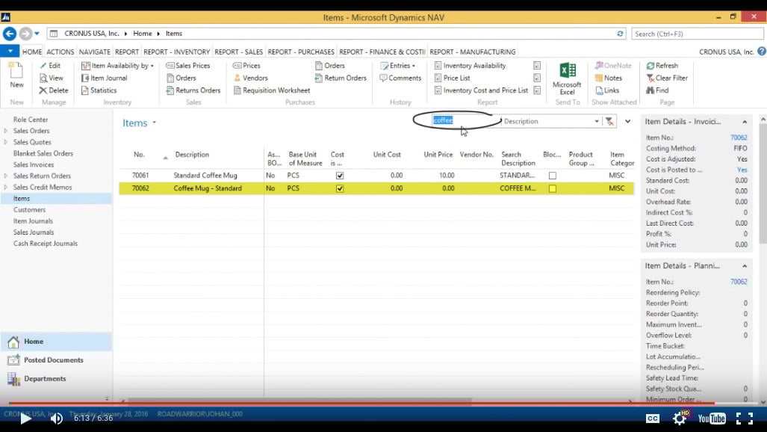The width and height of the screenshot is (767, 432).
Task: Open purchase Orders in Purchases group
Action: point(329,66)
